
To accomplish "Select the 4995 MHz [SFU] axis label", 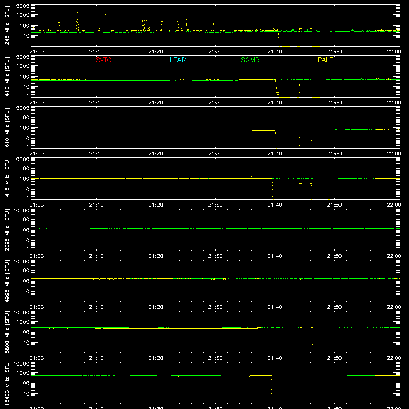I will pos(7,281).
